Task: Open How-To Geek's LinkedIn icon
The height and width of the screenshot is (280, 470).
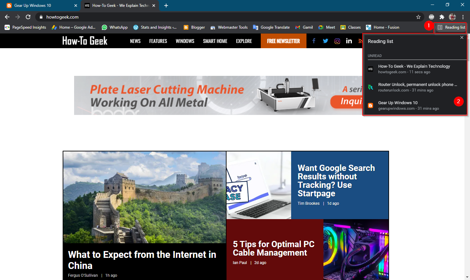Action: [x=349, y=41]
